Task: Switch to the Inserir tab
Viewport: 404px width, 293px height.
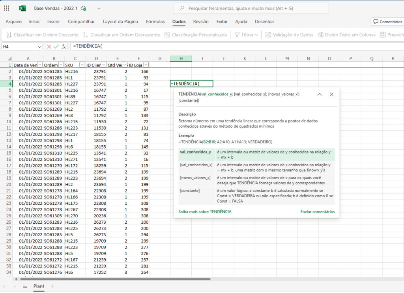Action: click(x=54, y=22)
